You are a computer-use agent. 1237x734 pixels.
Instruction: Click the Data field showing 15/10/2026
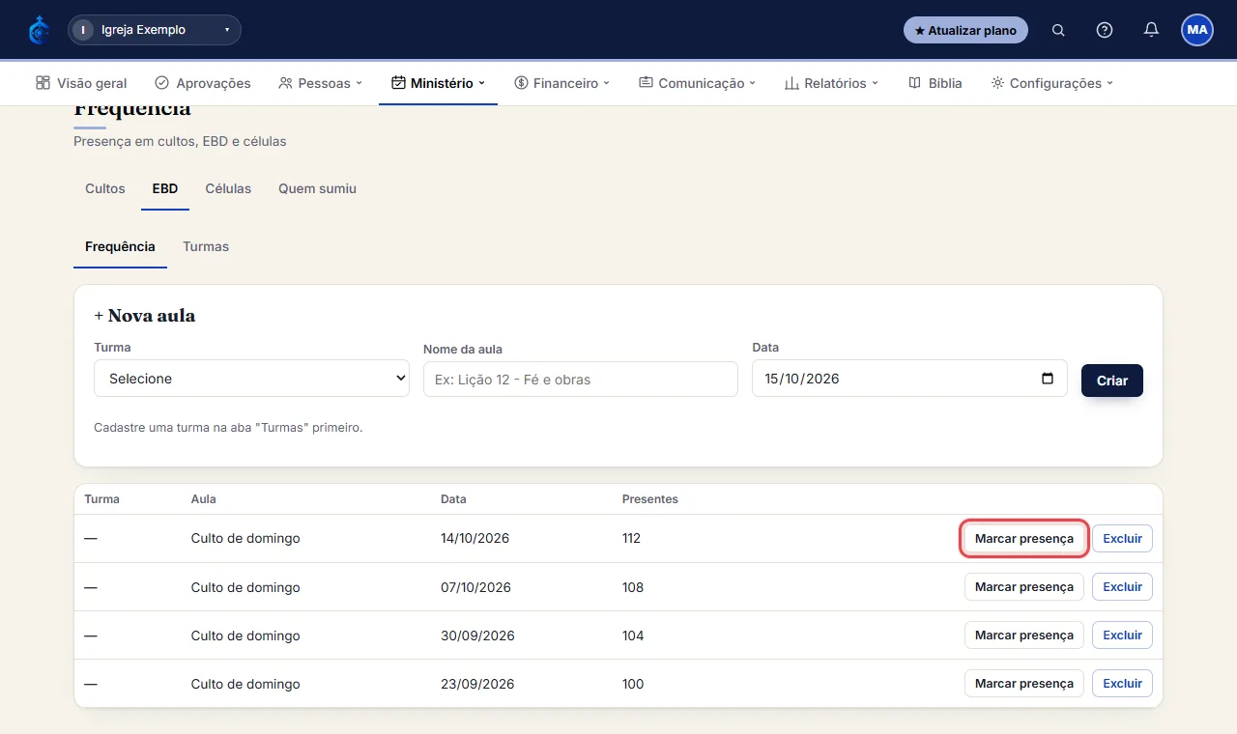(909, 379)
